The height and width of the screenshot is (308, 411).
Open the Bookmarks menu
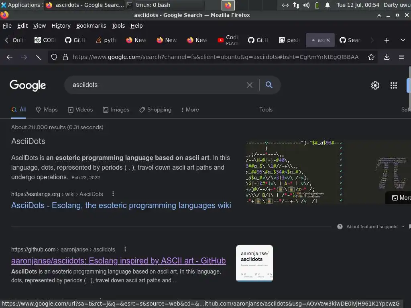pos(91,26)
